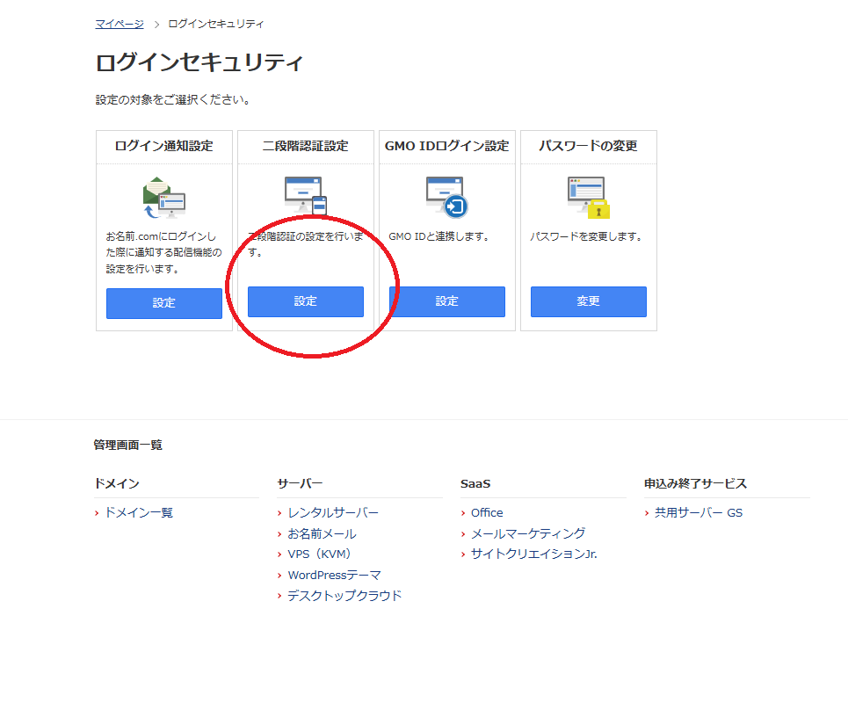Open the デスクトップクラウド link
This screenshot has height=710, width=848.
point(344,596)
